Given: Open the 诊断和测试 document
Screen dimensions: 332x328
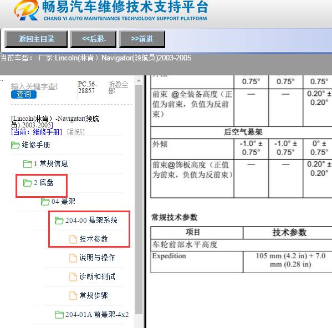Looking at the screenshot, I should tap(97, 276).
